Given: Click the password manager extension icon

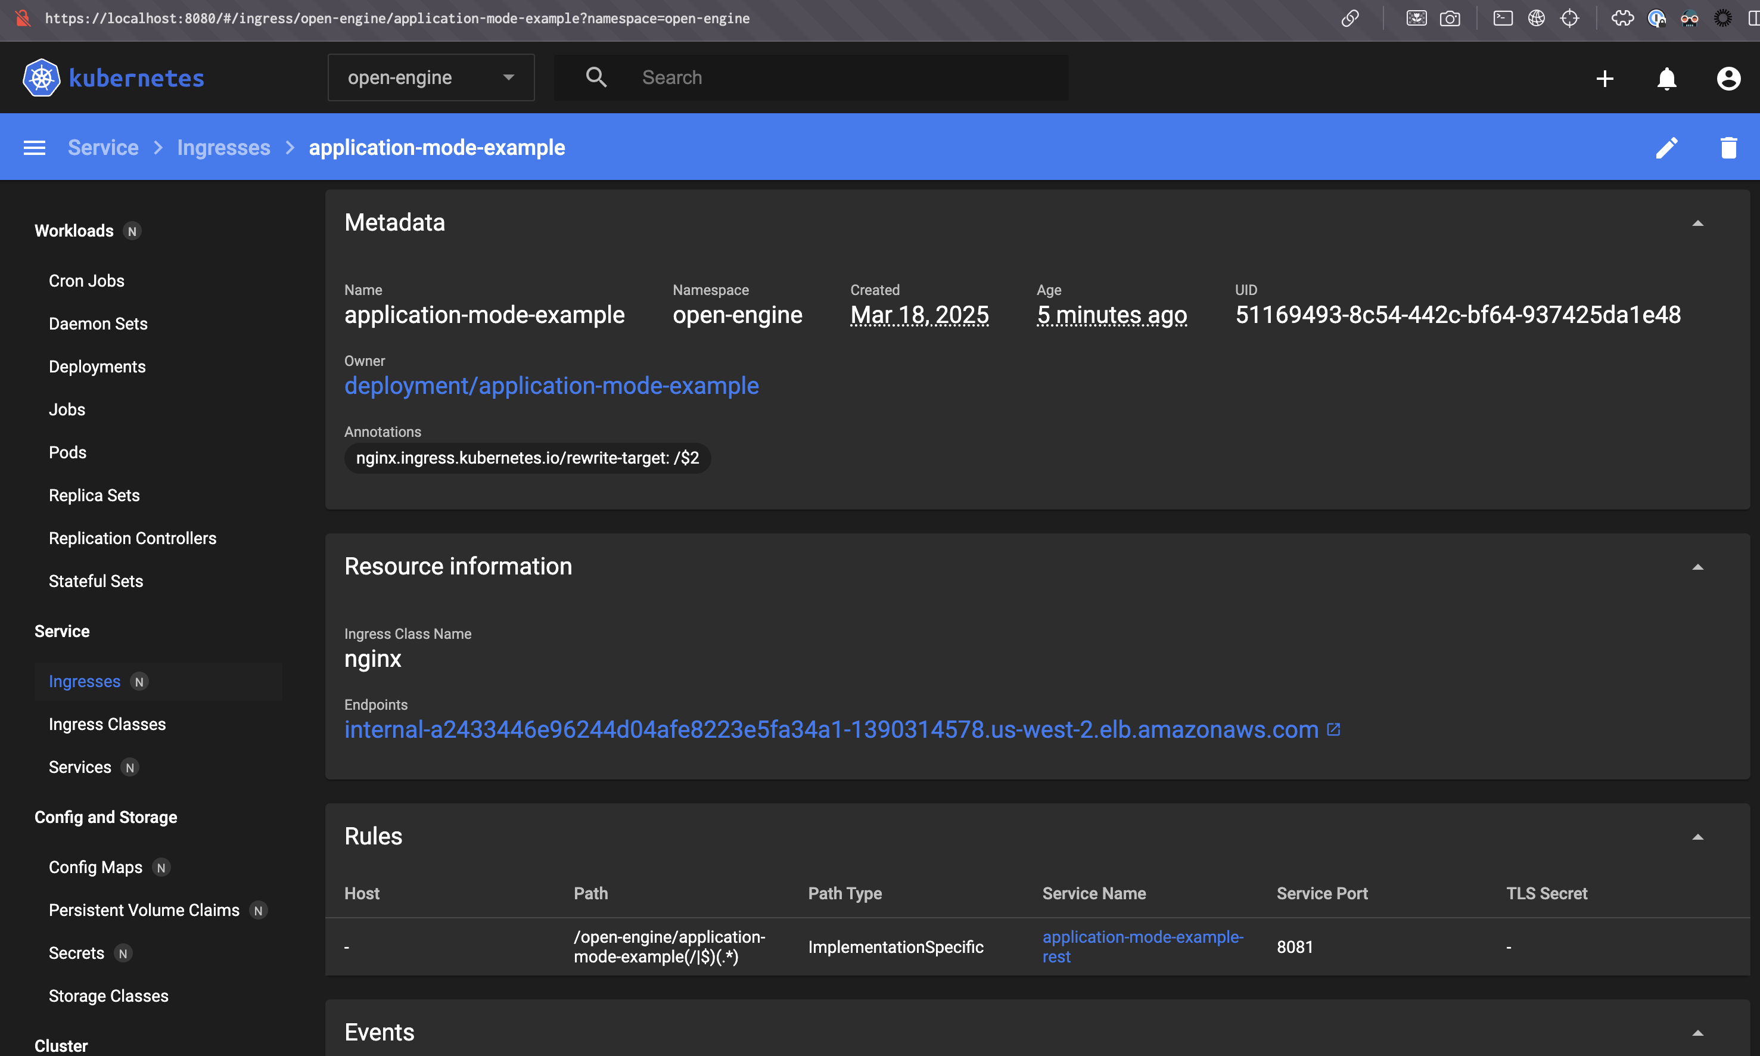Looking at the screenshot, I should pos(1656,18).
